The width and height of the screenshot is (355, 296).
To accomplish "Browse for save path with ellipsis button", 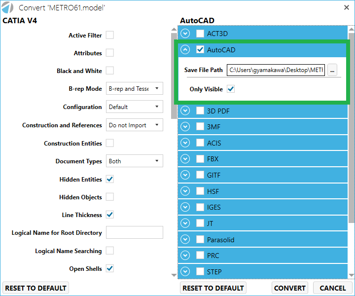I will [332, 70].
